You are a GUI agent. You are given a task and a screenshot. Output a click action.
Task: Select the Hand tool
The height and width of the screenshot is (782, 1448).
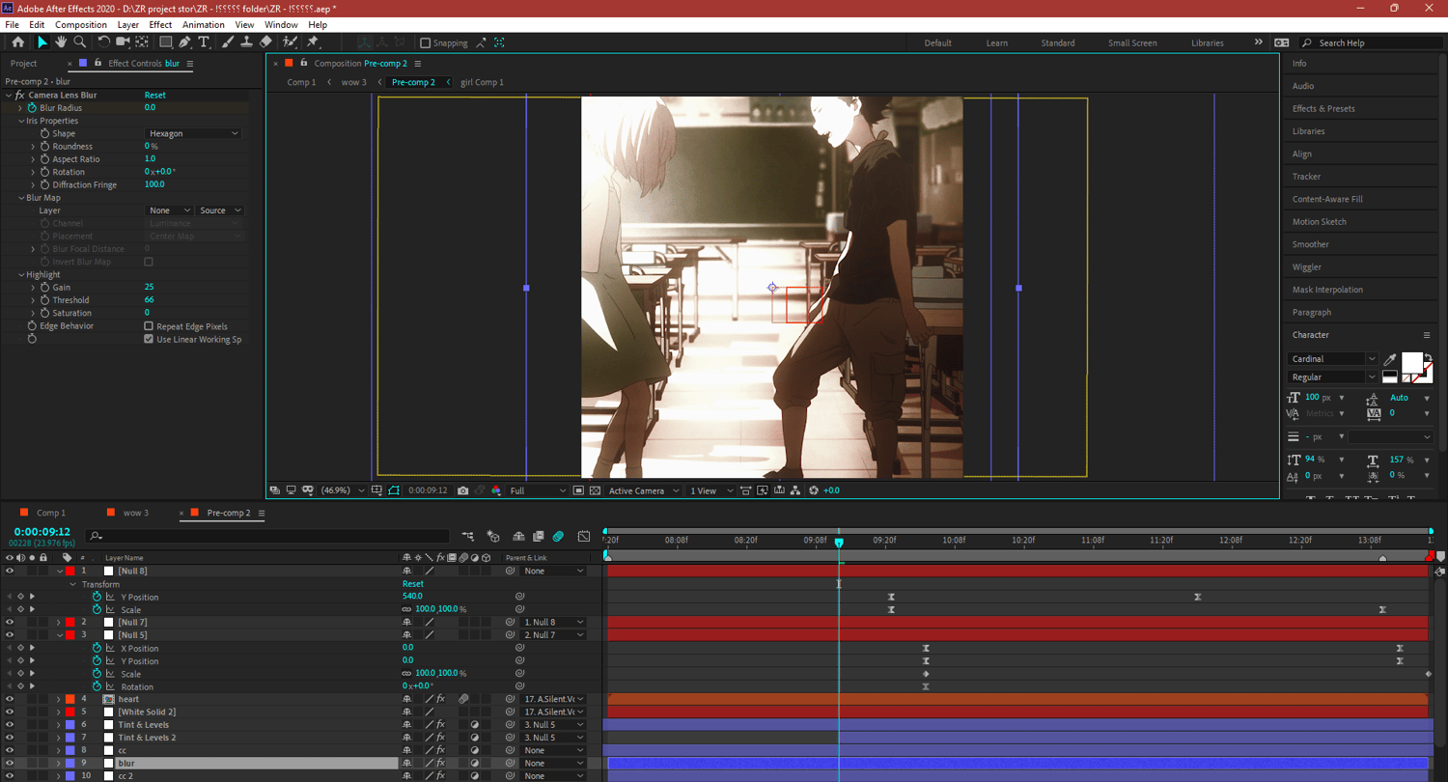pos(61,42)
